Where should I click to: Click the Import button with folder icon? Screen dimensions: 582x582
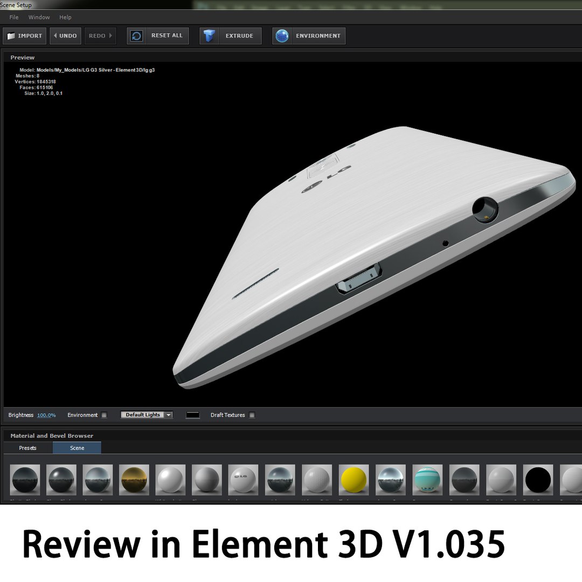tap(24, 36)
